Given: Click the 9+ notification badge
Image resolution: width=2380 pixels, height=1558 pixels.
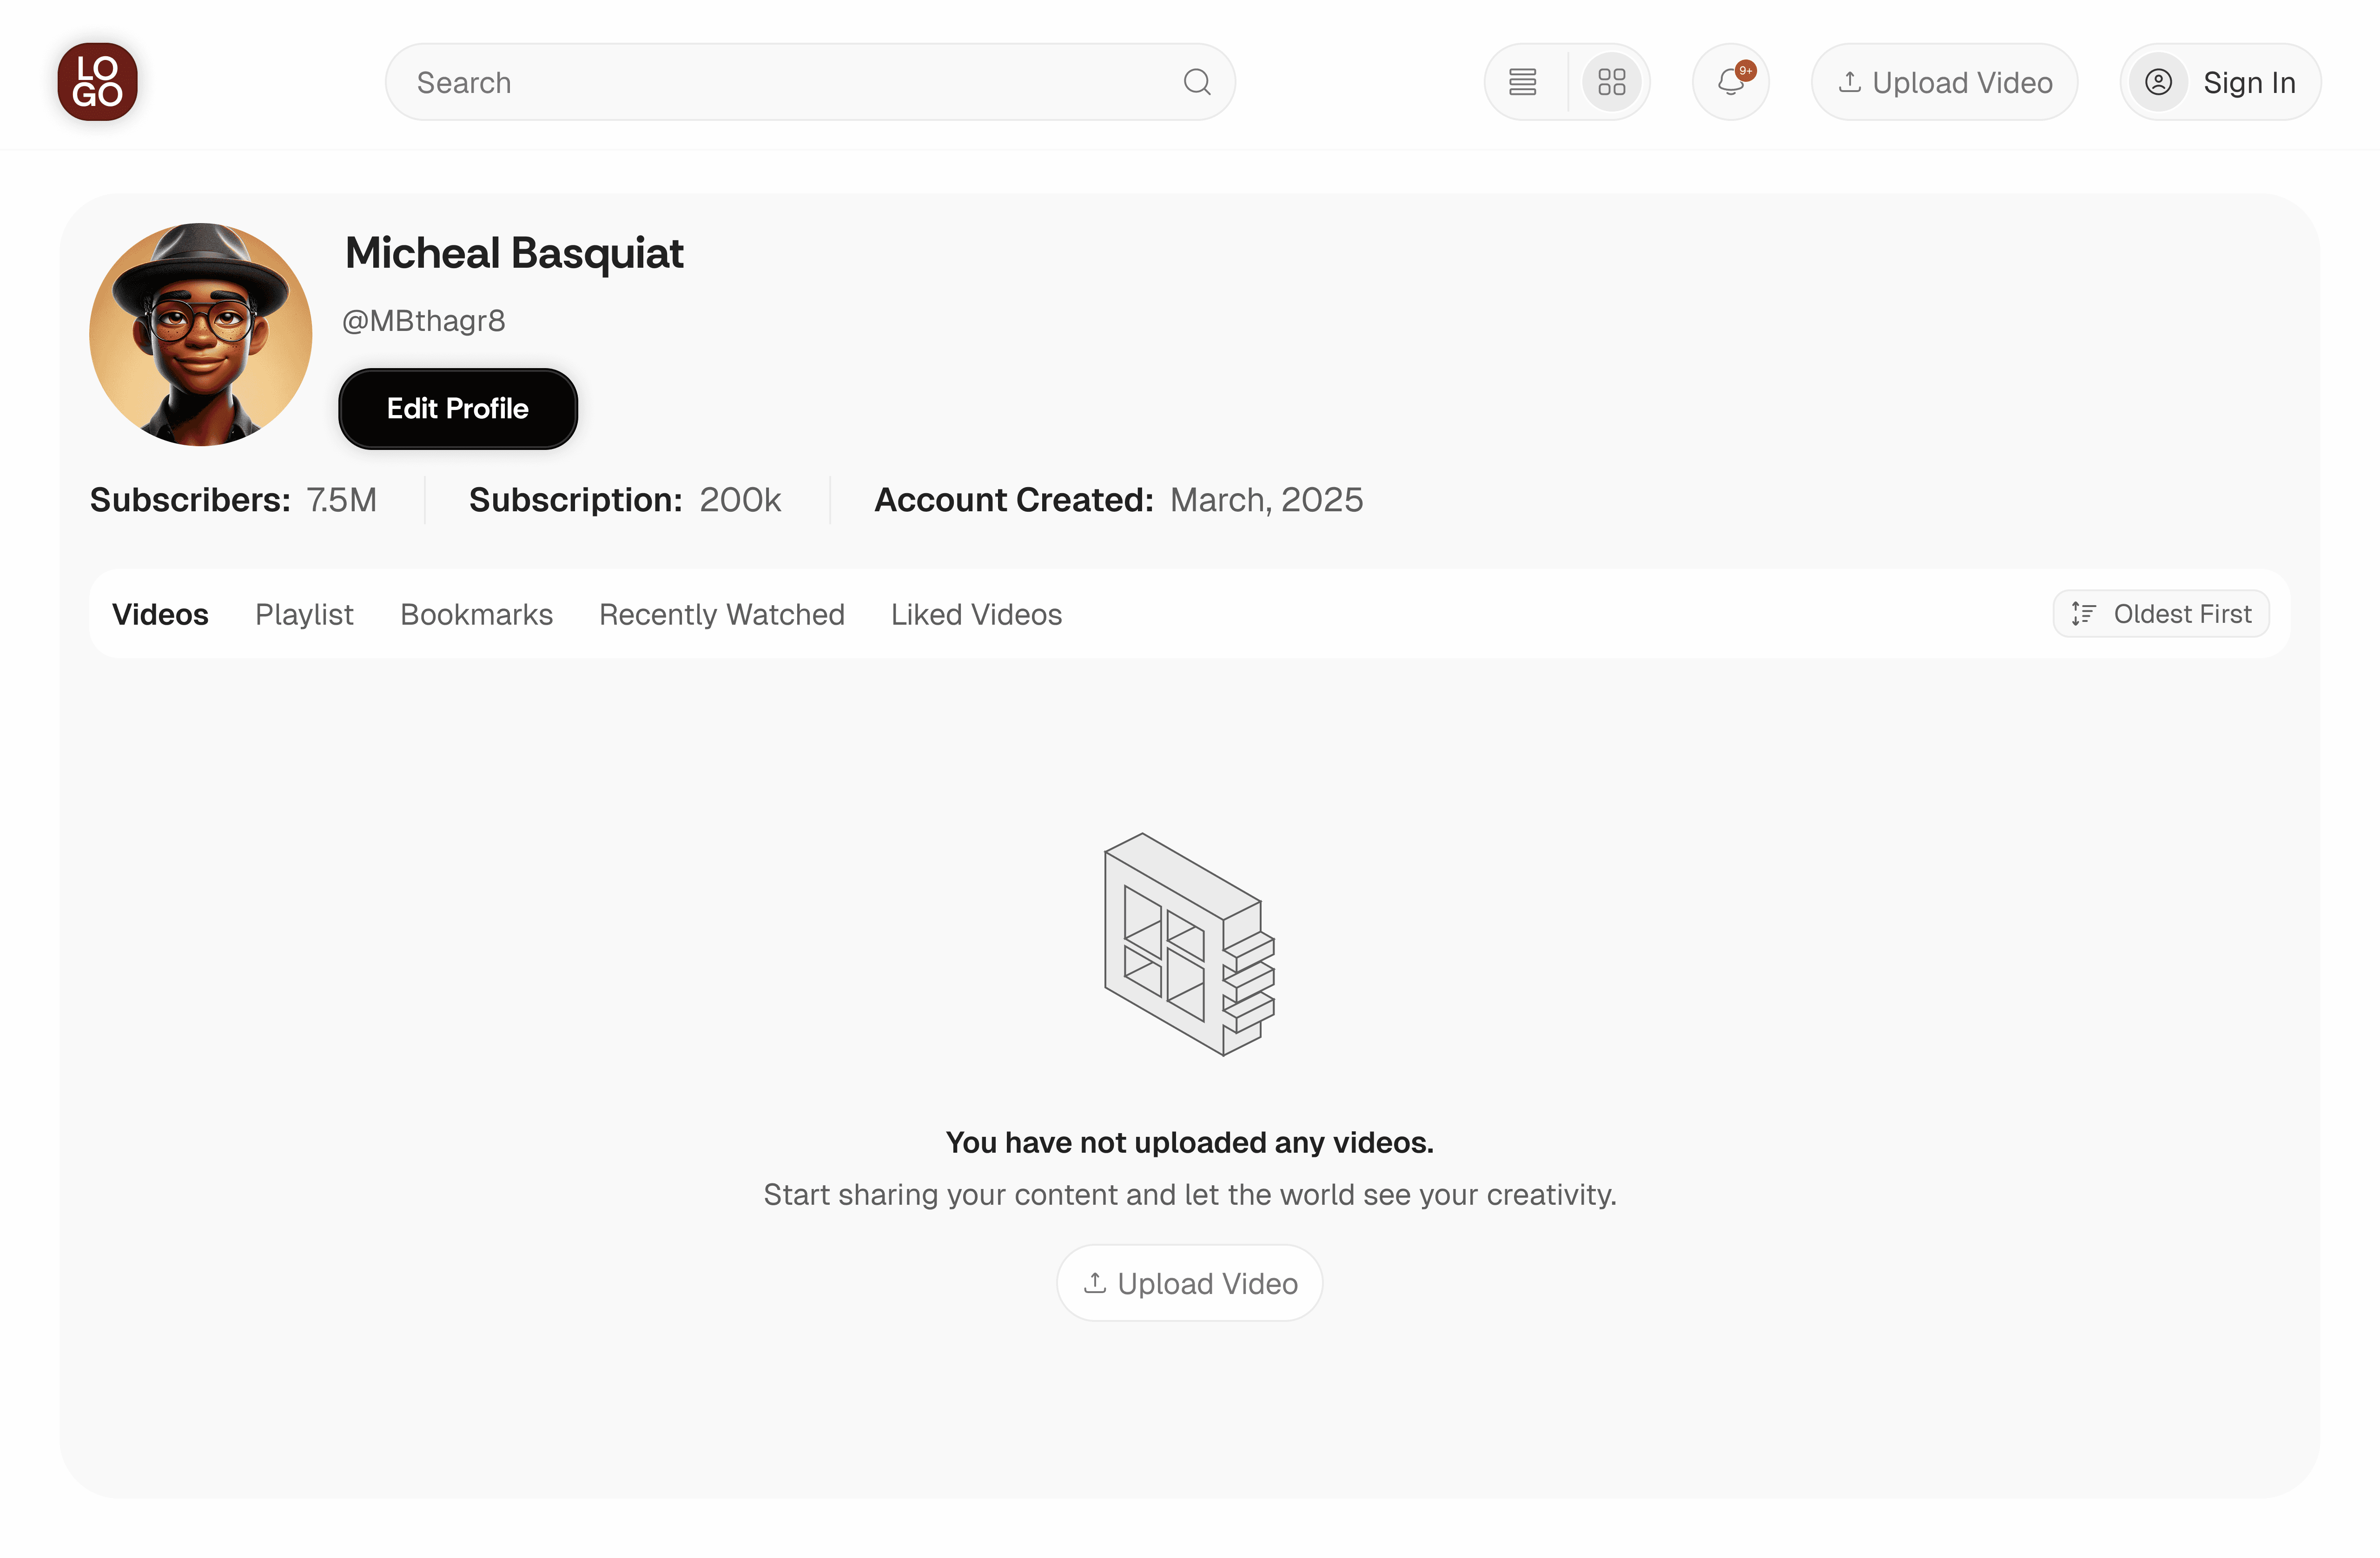Looking at the screenshot, I should pyautogui.click(x=1746, y=70).
